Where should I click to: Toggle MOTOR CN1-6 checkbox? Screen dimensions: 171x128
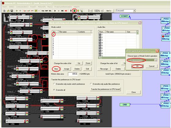coord(19,91)
